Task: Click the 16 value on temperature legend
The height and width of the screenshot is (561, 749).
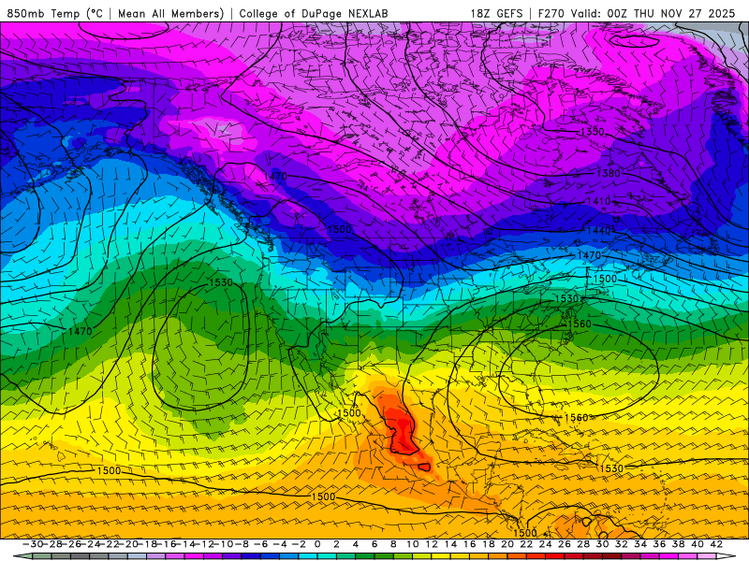Action: point(470,544)
